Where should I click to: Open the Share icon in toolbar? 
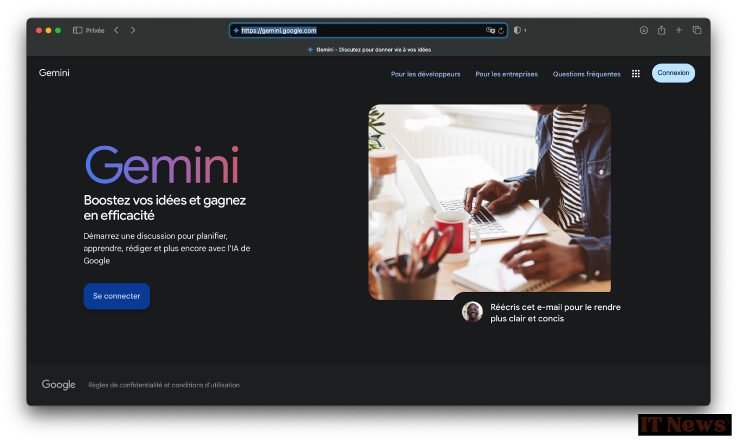coord(662,30)
